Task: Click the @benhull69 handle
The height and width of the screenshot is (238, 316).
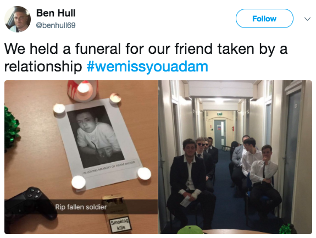Action: tap(56, 25)
